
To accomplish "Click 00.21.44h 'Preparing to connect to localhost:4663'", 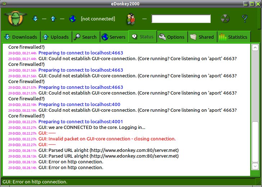I will (81, 53).
